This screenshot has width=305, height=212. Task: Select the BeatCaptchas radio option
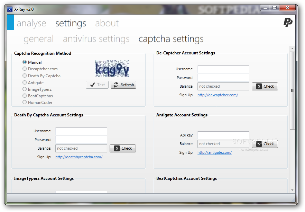25,96
